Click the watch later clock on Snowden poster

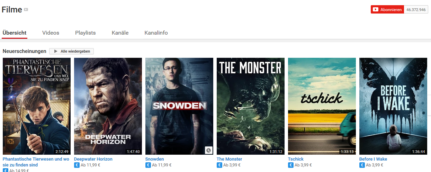(208, 150)
